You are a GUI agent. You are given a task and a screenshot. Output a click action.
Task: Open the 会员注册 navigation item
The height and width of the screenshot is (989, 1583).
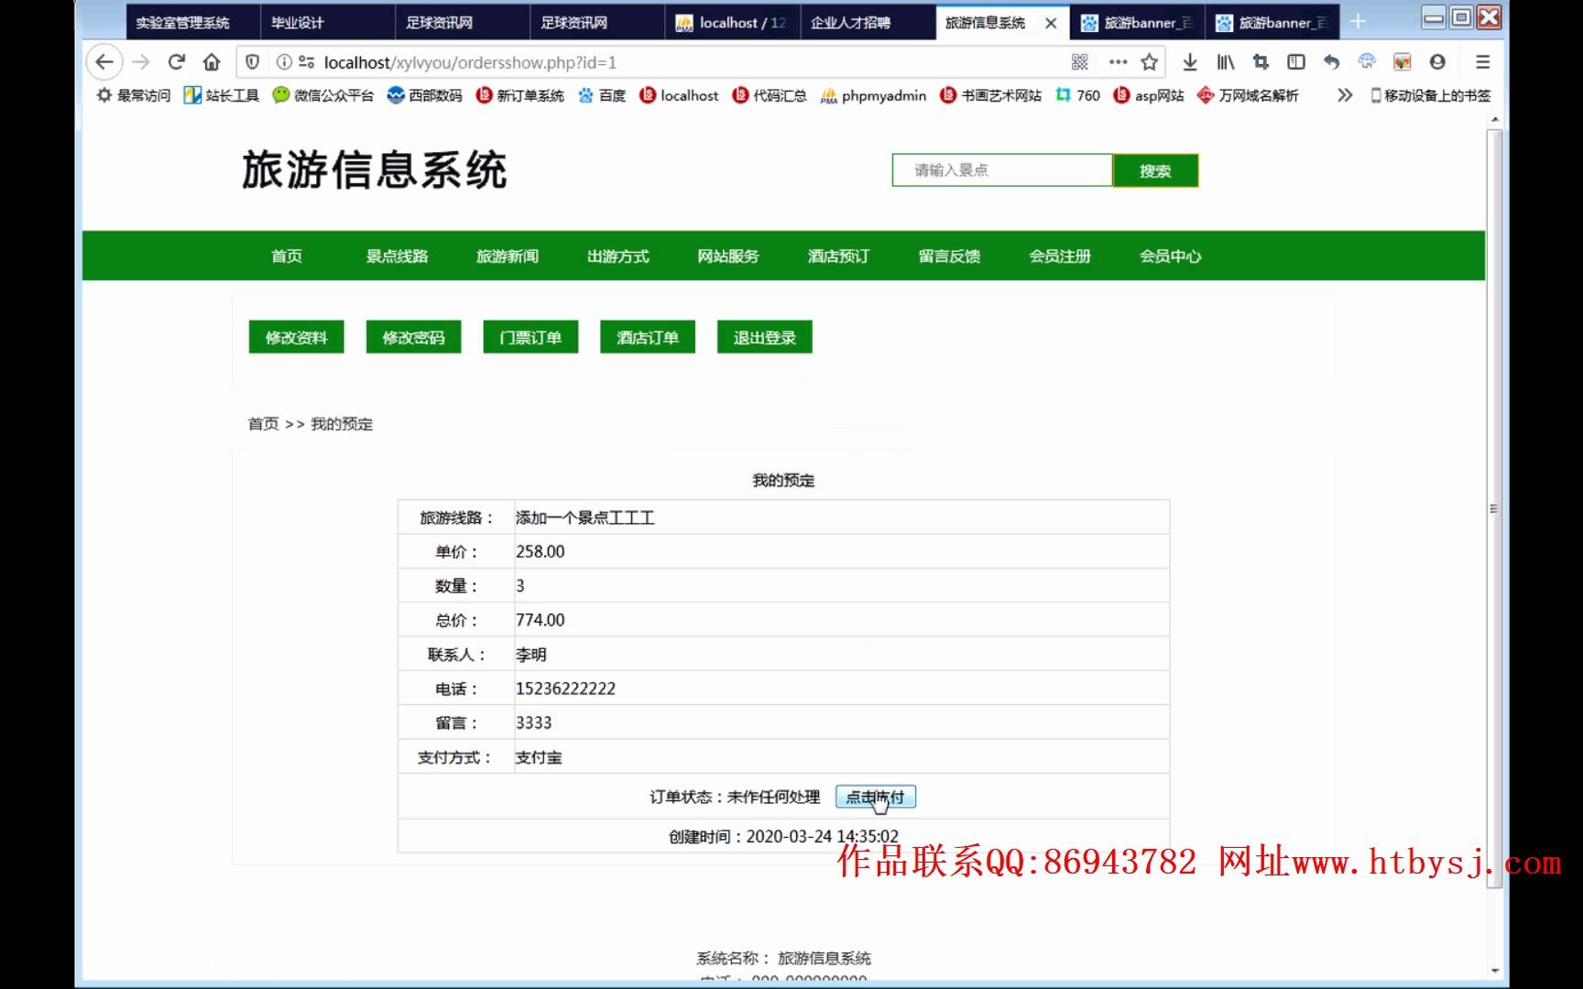(1060, 256)
